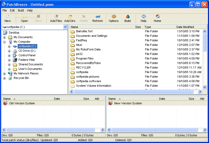The height and width of the screenshot is (143, 209).
Task: Click the Home house toolbar icon
Action: [158, 17]
